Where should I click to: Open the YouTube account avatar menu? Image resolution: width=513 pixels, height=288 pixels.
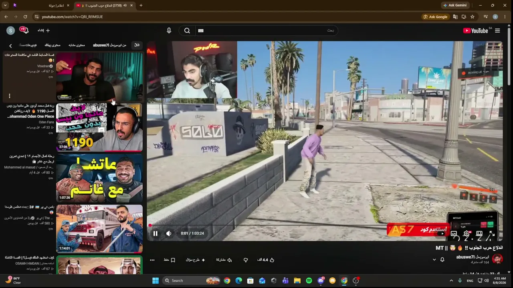[11, 30]
